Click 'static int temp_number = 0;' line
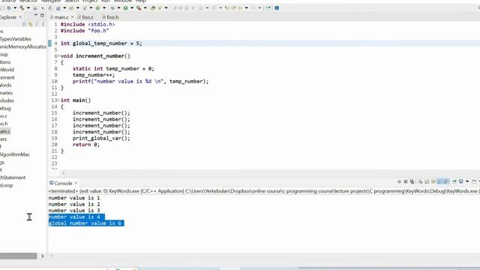 [x=113, y=69]
